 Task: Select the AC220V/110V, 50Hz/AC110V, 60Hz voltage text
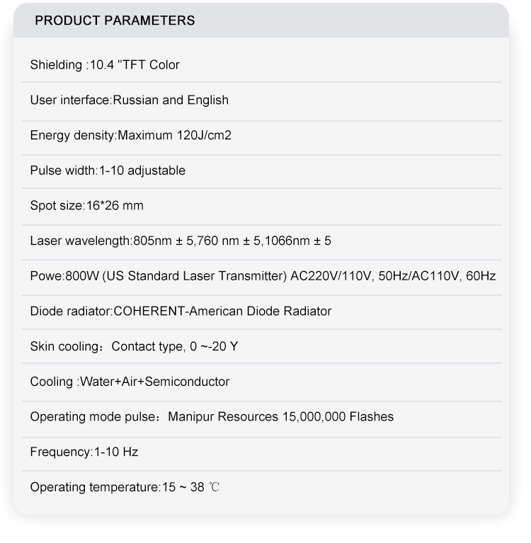(x=393, y=276)
